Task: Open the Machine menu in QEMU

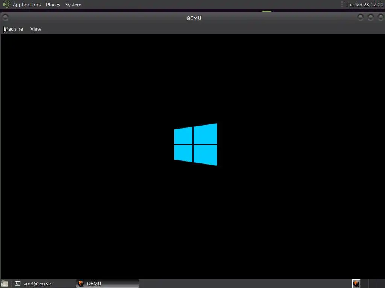Action: [x=14, y=29]
